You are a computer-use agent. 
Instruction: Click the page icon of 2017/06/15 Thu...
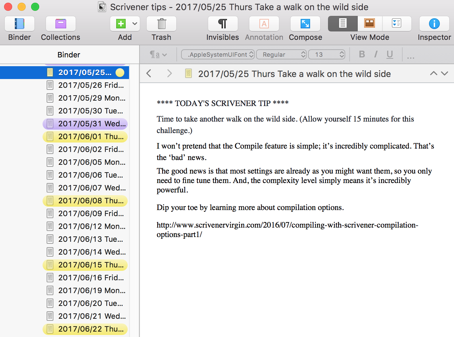tap(50, 265)
